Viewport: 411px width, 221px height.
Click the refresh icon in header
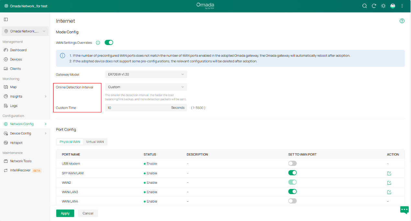point(374,6)
